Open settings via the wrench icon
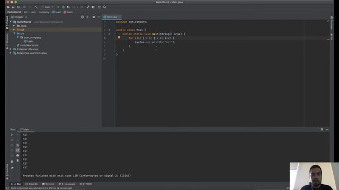 88,7
